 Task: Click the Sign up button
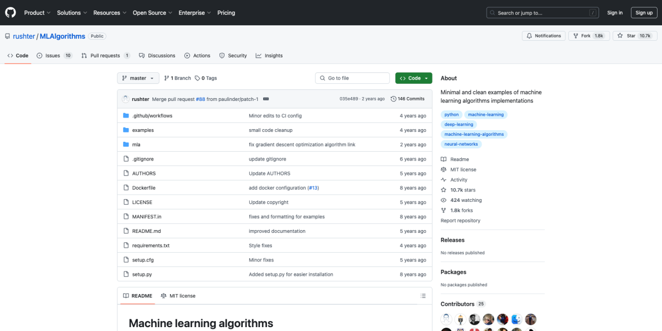(644, 12)
